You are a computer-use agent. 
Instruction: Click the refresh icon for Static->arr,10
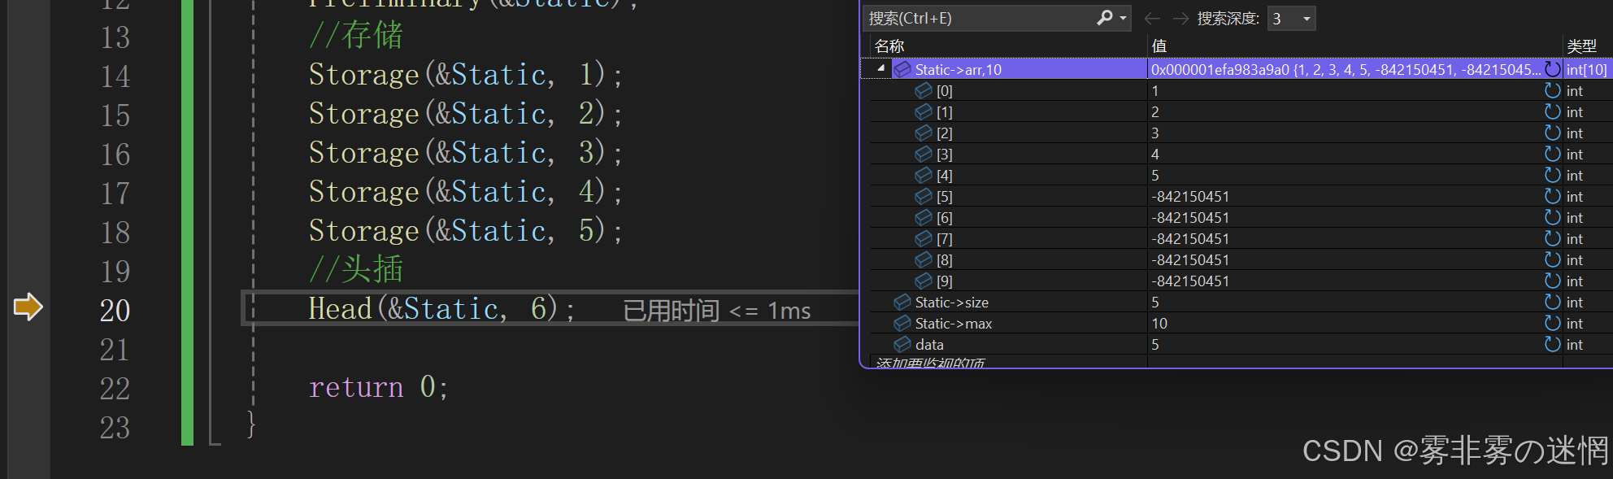tap(1553, 69)
